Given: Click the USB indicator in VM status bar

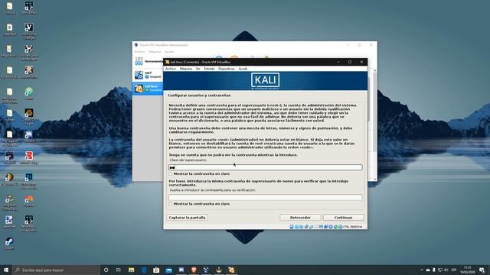Looking at the screenshot, I should click(x=311, y=227).
